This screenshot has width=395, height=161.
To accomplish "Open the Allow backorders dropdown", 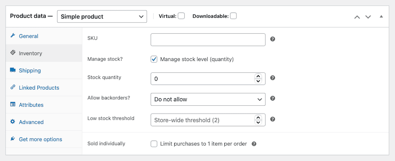I will coord(208,99).
